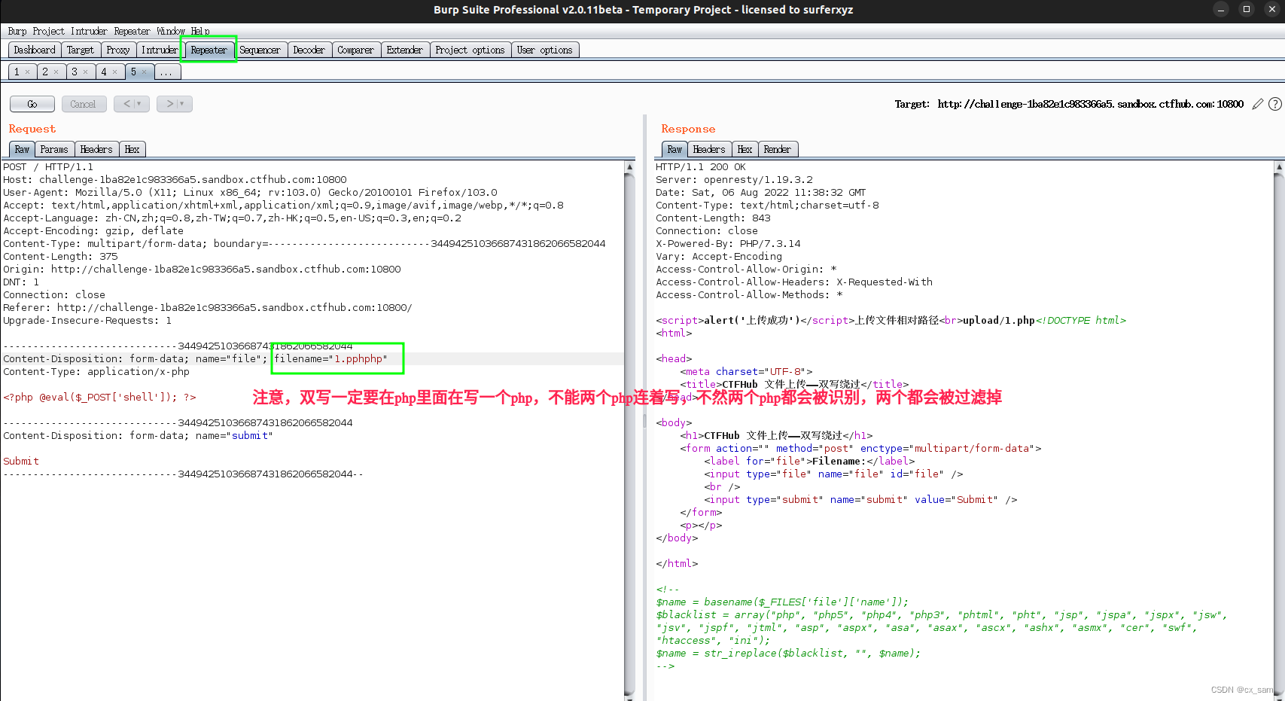Click the X-Powered-By: PHP/7.3.14 line
The width and height of the screenshot is (1285, 701).
[x=728, y=244]
